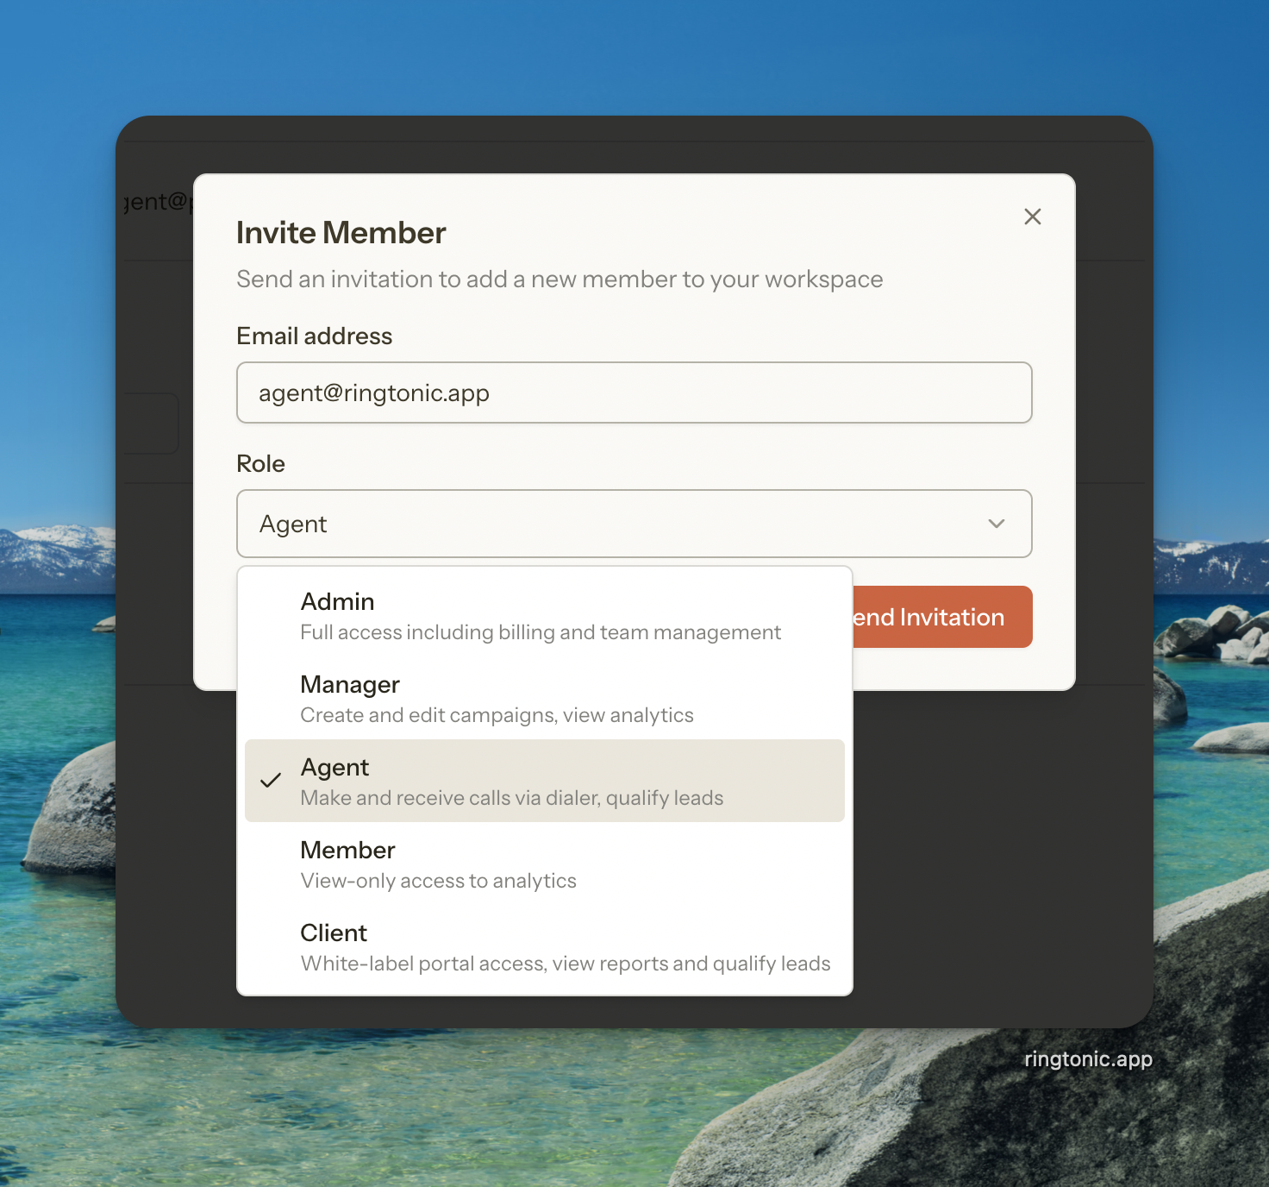
Task: Click "View-only access to analytics" description
Action: (x=438, y=881)
